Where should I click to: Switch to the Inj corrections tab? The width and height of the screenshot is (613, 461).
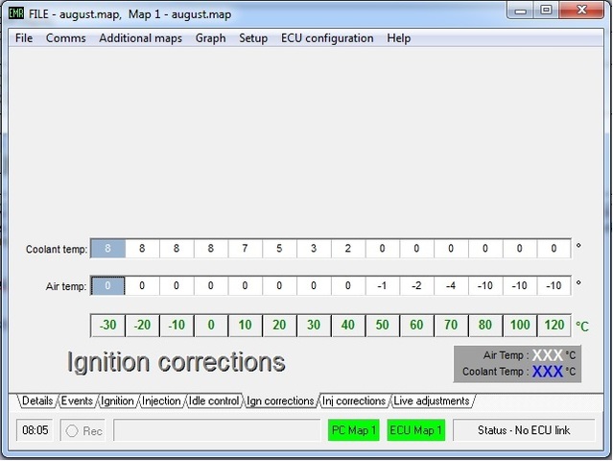tap(354, 401)
